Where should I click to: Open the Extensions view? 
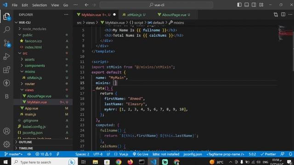pos(6,70)
